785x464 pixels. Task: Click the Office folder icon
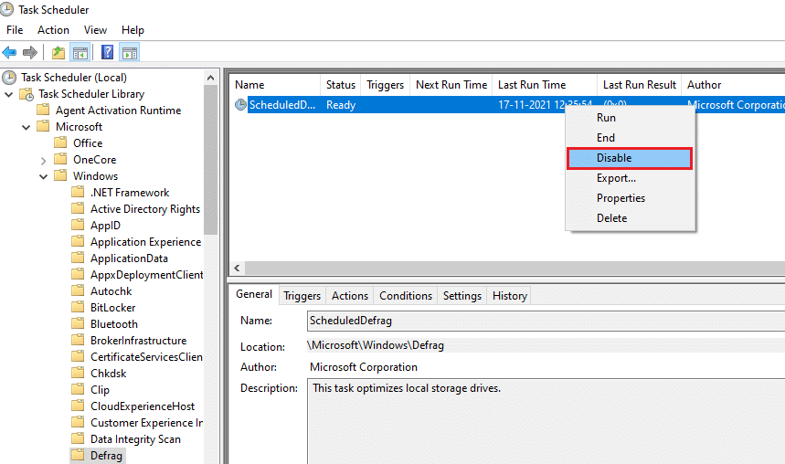pos(60,143)
